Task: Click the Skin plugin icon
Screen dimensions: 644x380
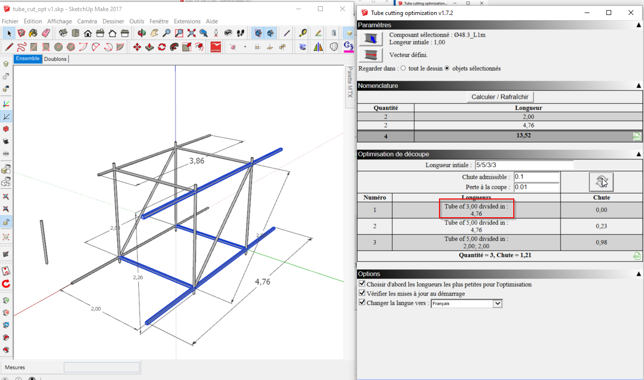Action: coord(303,47)
